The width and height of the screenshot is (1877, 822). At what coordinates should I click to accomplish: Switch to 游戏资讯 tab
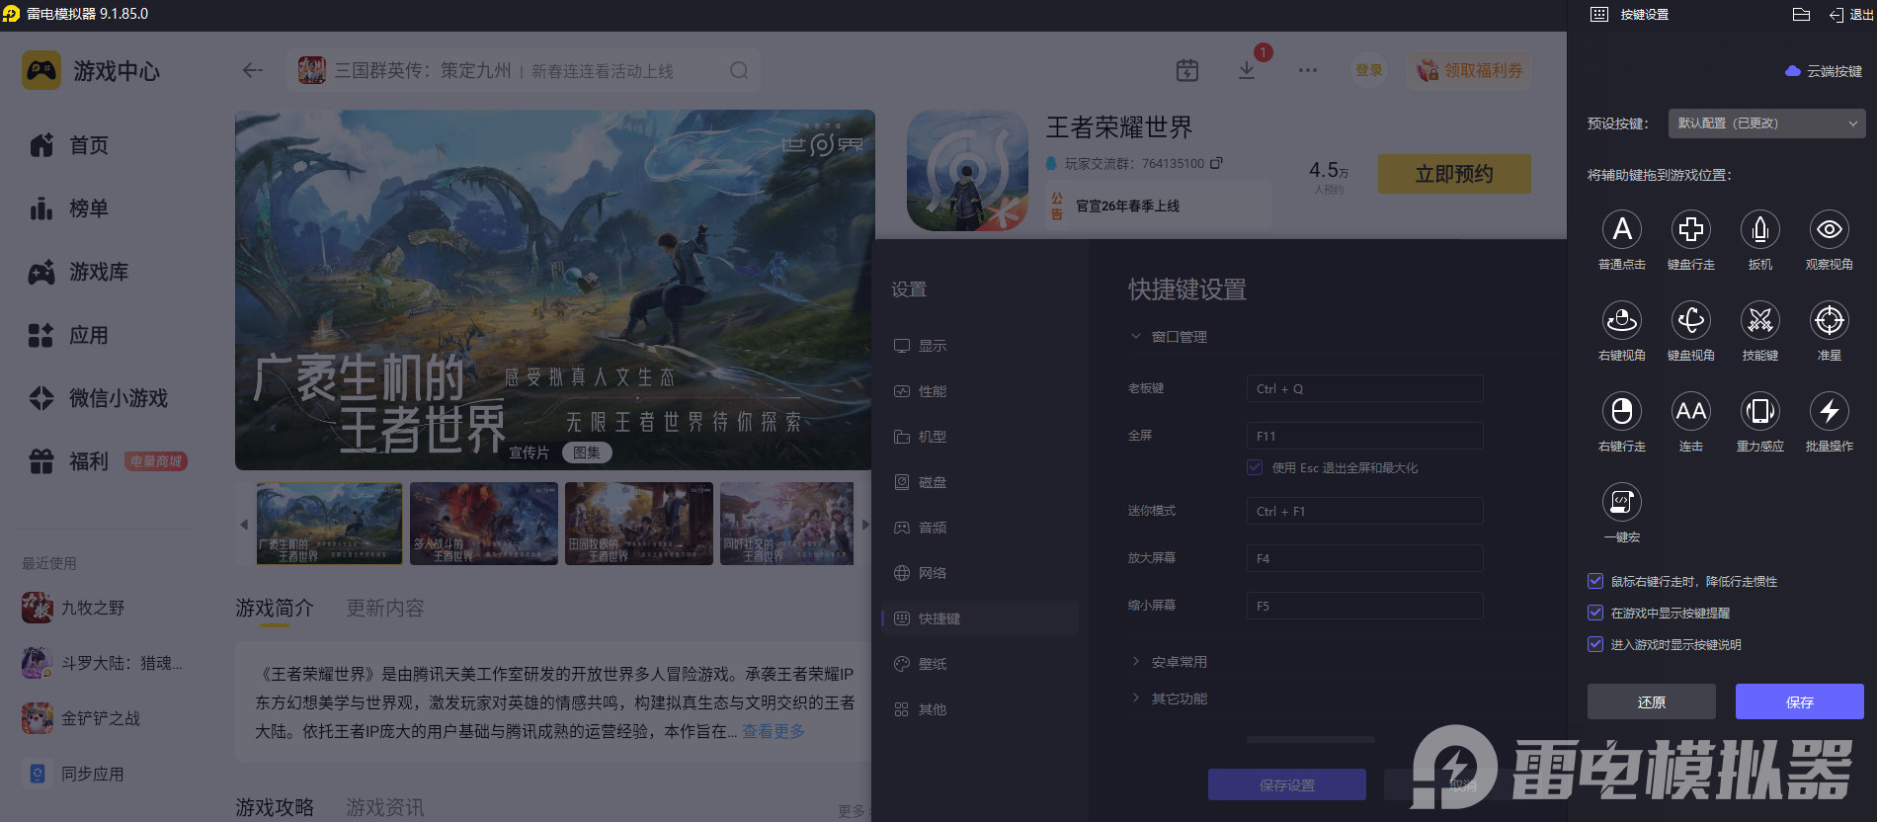(385, 807)
